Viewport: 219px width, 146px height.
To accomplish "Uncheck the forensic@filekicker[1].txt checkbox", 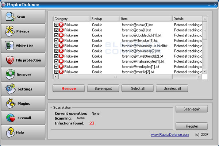I will [57, 41].
